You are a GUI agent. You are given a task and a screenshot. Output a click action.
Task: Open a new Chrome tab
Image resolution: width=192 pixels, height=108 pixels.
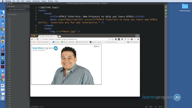[60, 36]
